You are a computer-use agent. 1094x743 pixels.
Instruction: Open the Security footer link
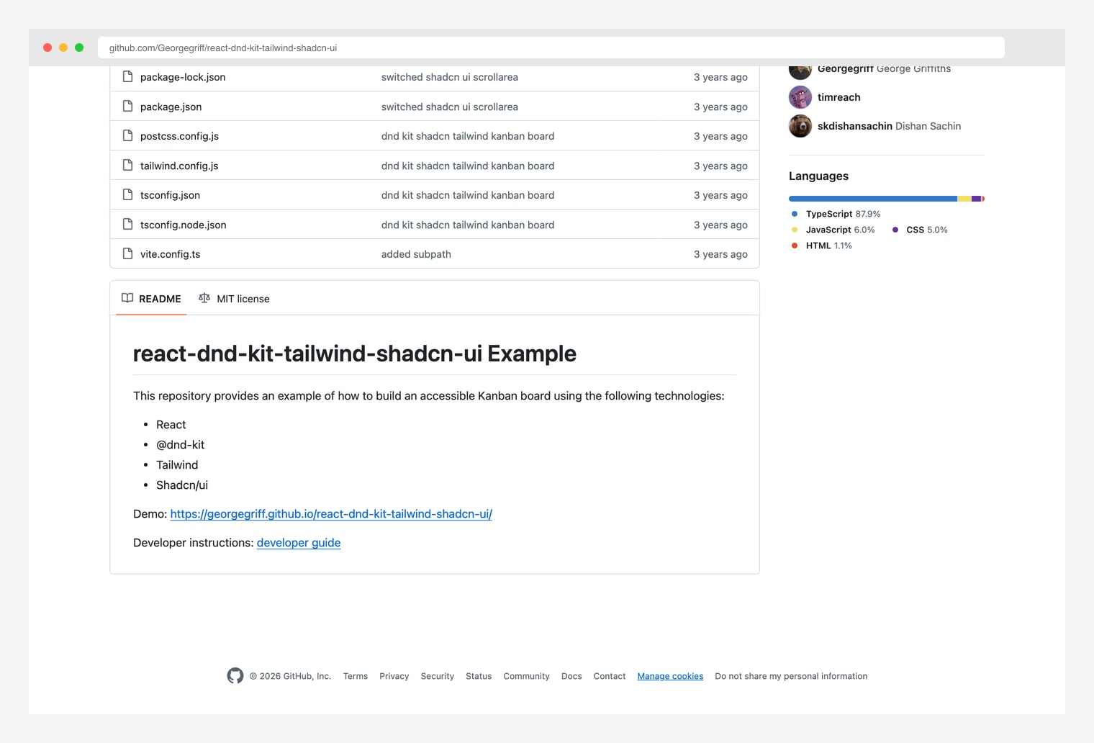coord(438,676)
